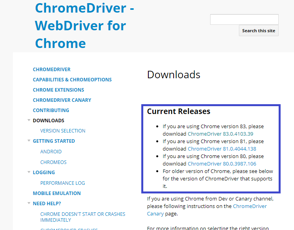Open the Getting Started sidebar link
The height and width of the screenshot is (230, 294).
[x=54, y=141]
